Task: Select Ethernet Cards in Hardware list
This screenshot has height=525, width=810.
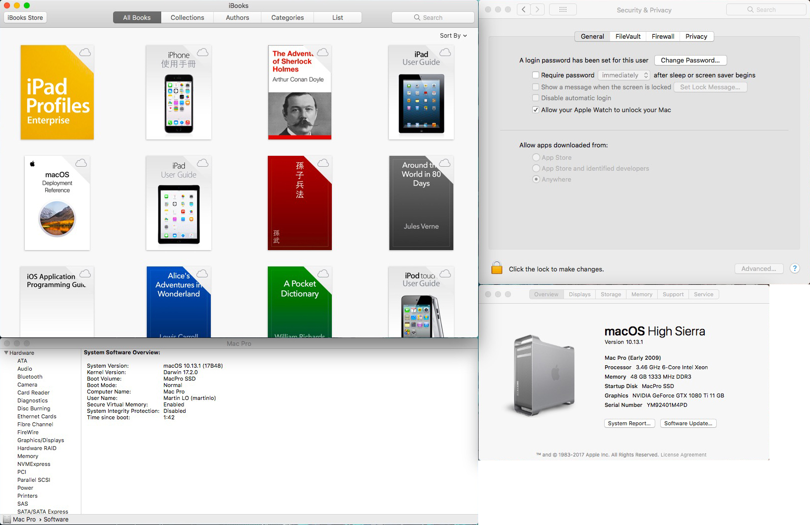Action: (x=37, y=416)
